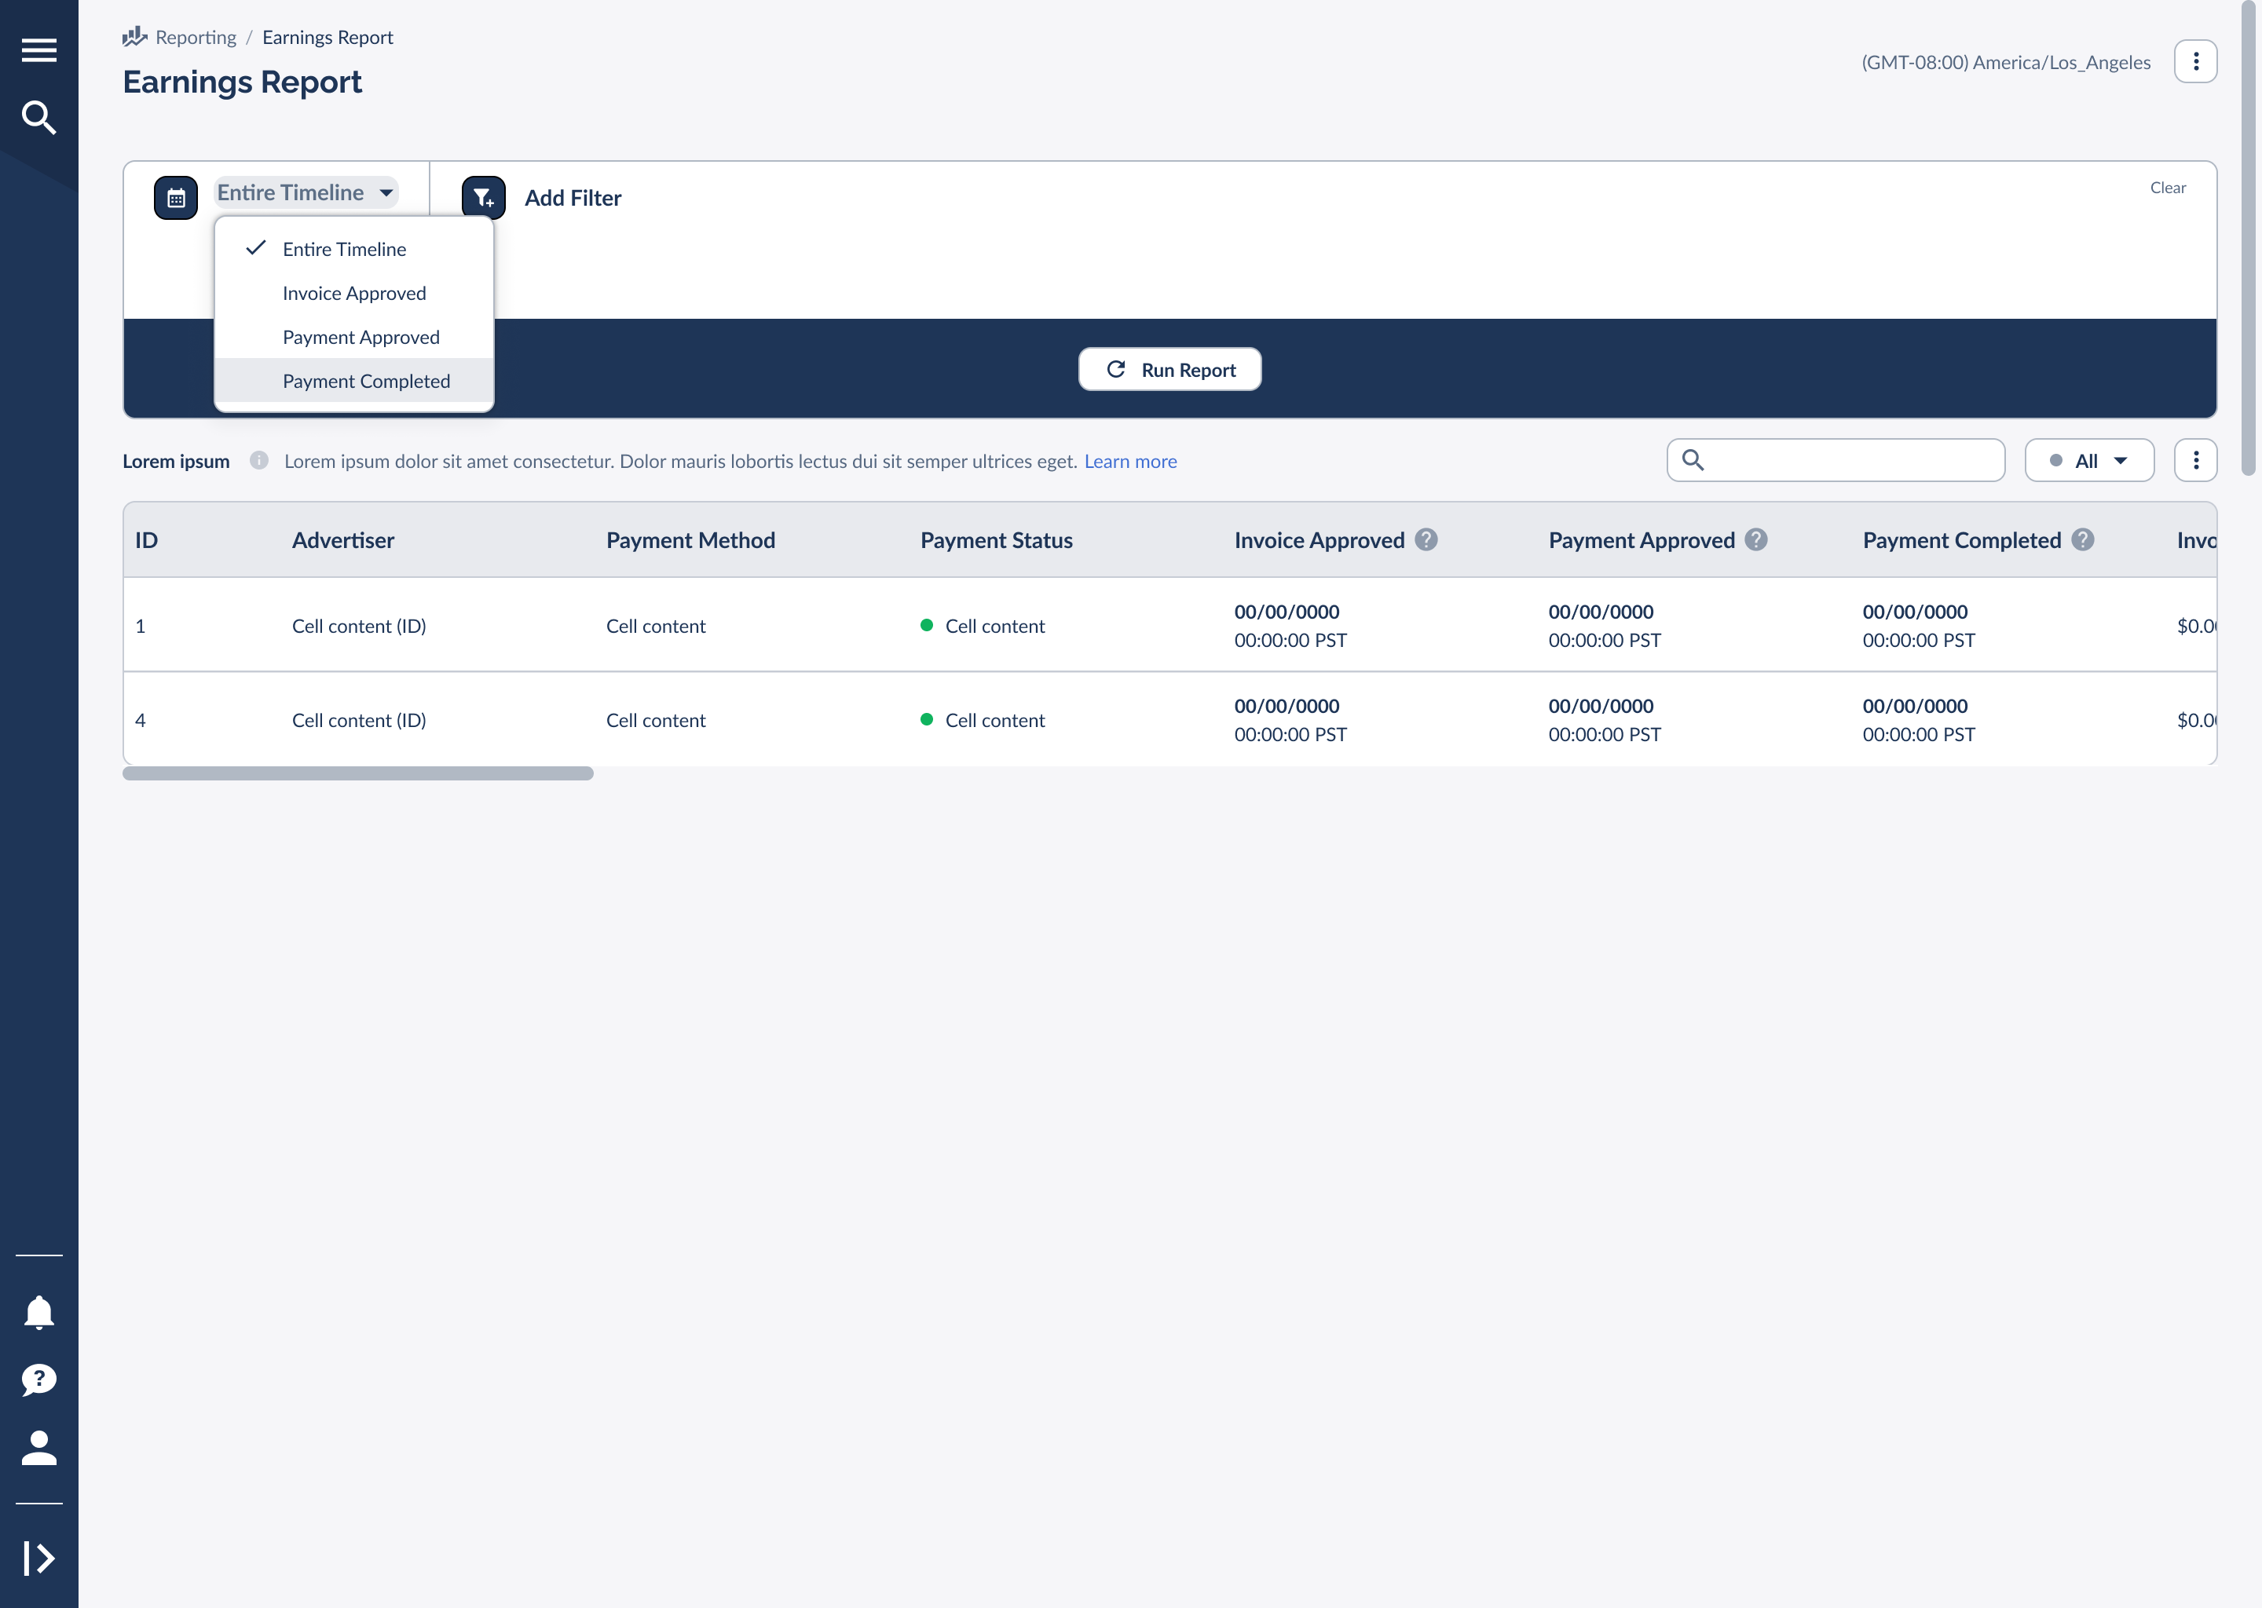Click ID cell 1 in first row
2262x1608 pixels.
[x=141, y=626]
